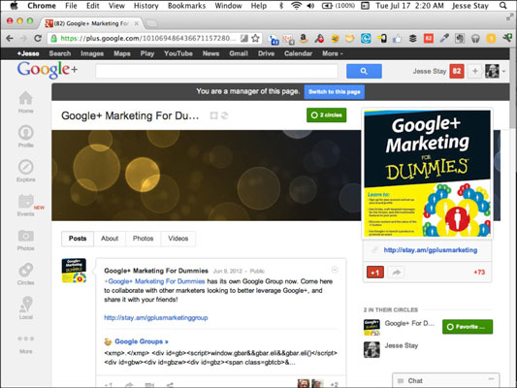Screen dimensions: 517x388
Task: Click the Gmail link in Google bar
Action: click(239, 53)
